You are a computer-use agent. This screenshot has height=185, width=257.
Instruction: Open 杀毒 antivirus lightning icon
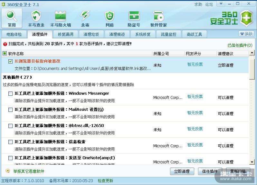85,18
